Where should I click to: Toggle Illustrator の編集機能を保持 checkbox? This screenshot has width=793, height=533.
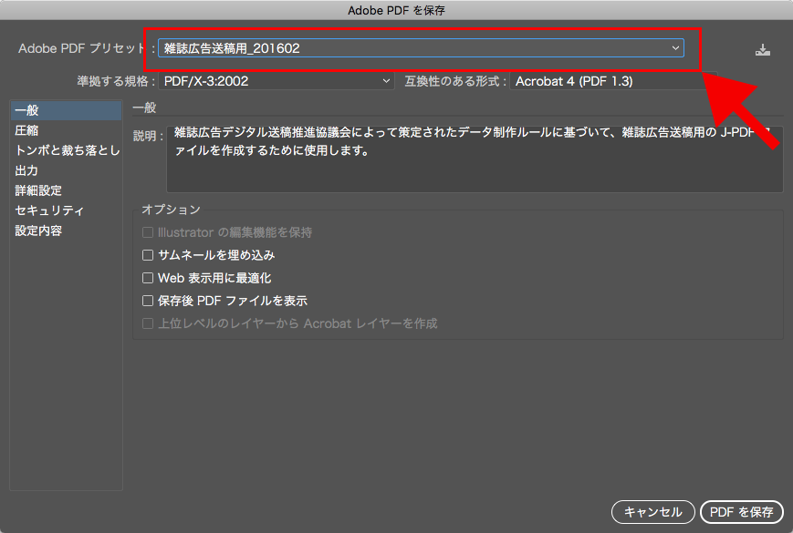(x=148, y=232)
